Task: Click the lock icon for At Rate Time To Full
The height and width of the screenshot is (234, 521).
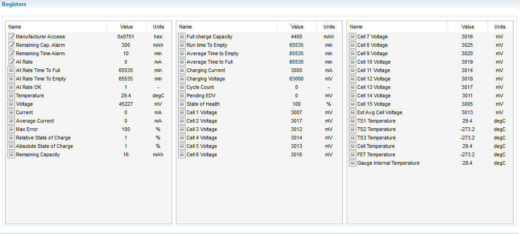Action: (11, 71)
